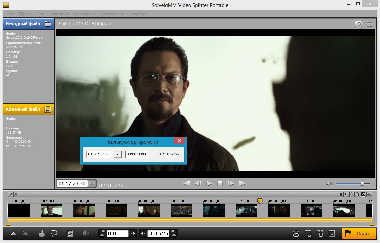380x243 pixels.
Task: Click the right orange fragment end marker
Action: 372,224
